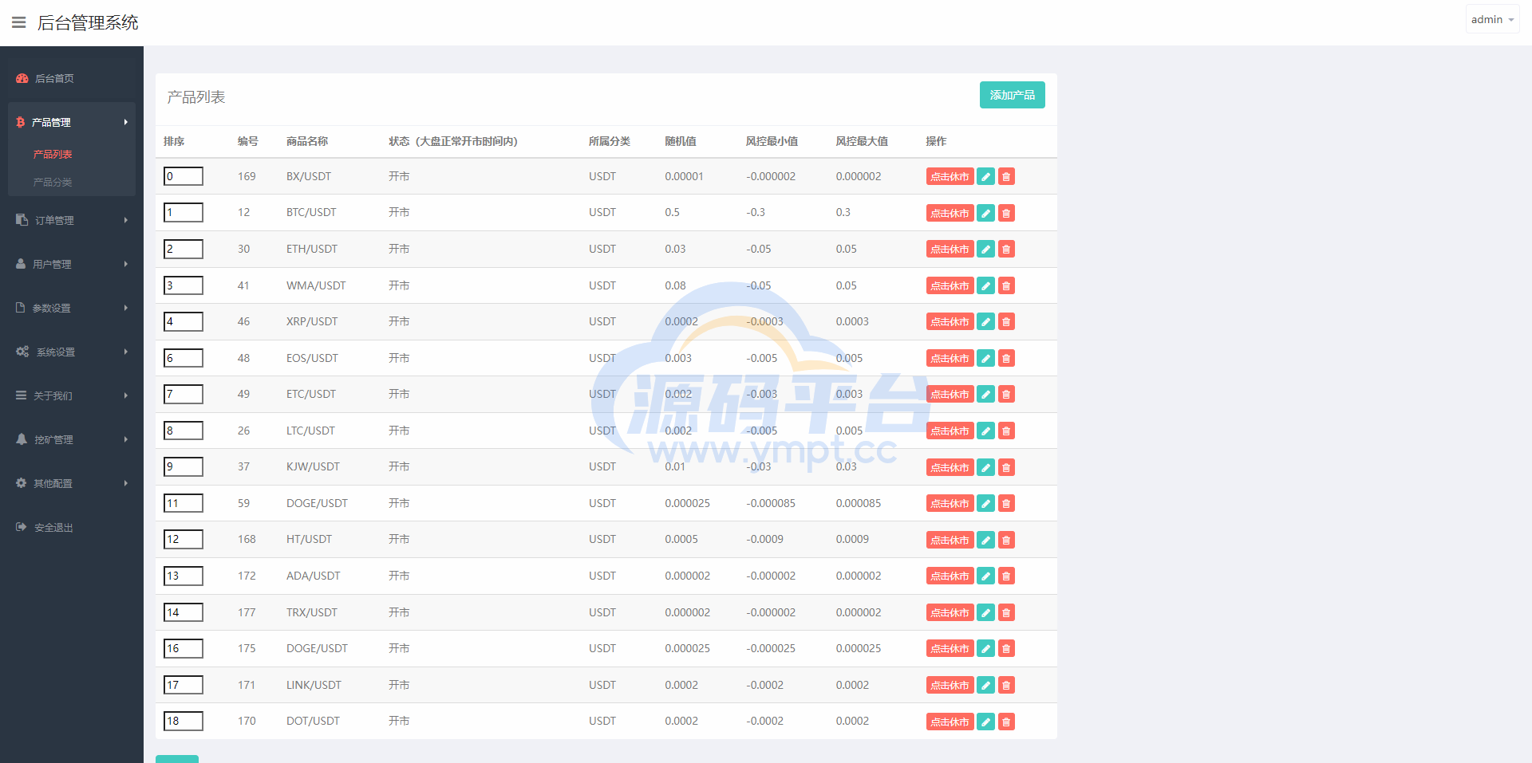The height and width of the screenshot is (763, 1532).
Task: Delete the XRP/USDT product
Action: pos(1006,321)
